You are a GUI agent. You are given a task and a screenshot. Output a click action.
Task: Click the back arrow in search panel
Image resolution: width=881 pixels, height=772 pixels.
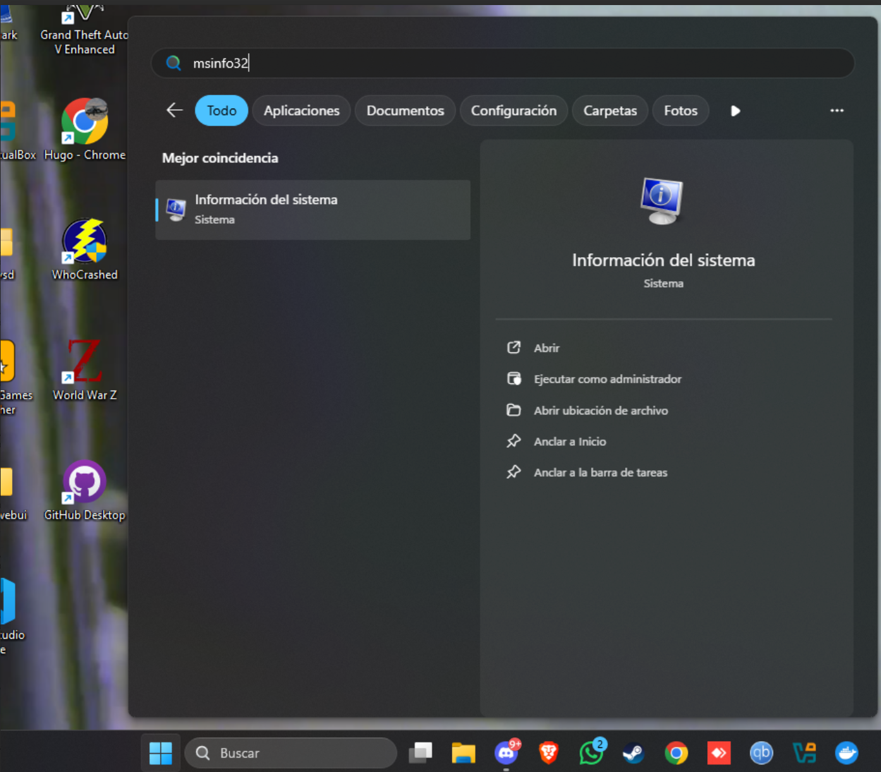tap(174, 111)
